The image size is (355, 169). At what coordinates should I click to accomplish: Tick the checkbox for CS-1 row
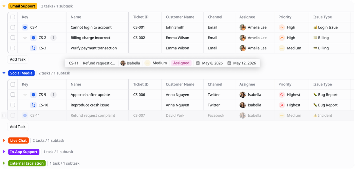(x=13, y=27)
